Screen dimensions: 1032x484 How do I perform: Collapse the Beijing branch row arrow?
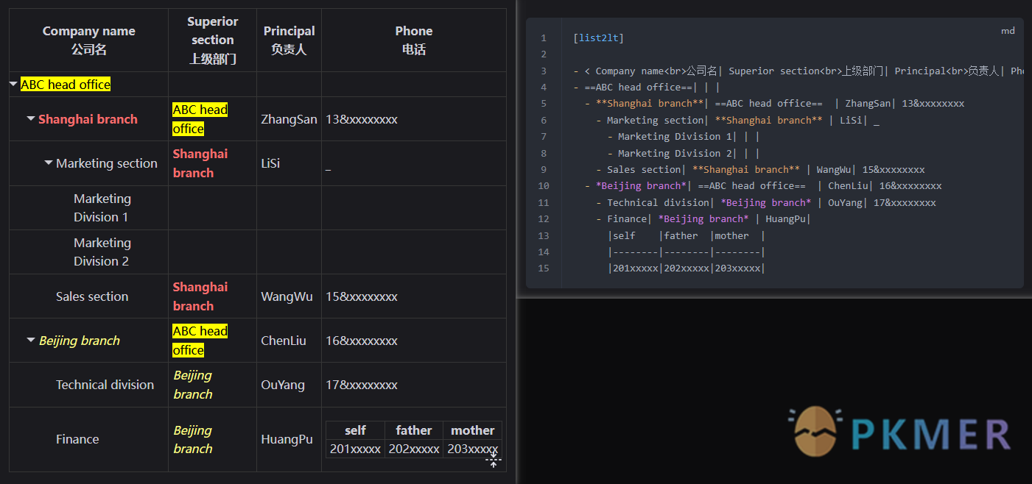(x=31, y=340)
